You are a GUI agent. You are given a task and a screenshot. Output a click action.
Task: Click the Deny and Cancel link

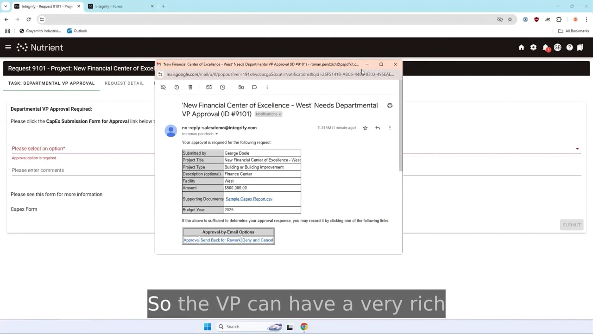[258, 240]
